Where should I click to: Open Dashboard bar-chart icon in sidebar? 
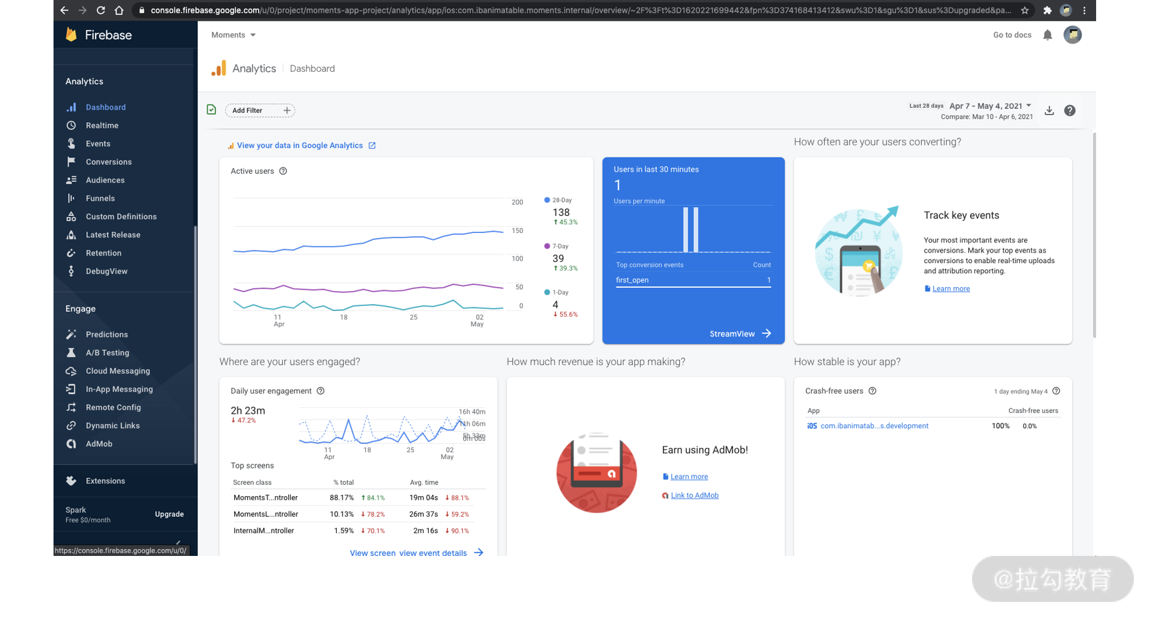pos(71,107)
